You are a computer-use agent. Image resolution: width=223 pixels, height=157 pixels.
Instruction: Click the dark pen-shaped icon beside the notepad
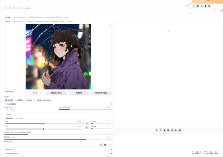[205, 6]
